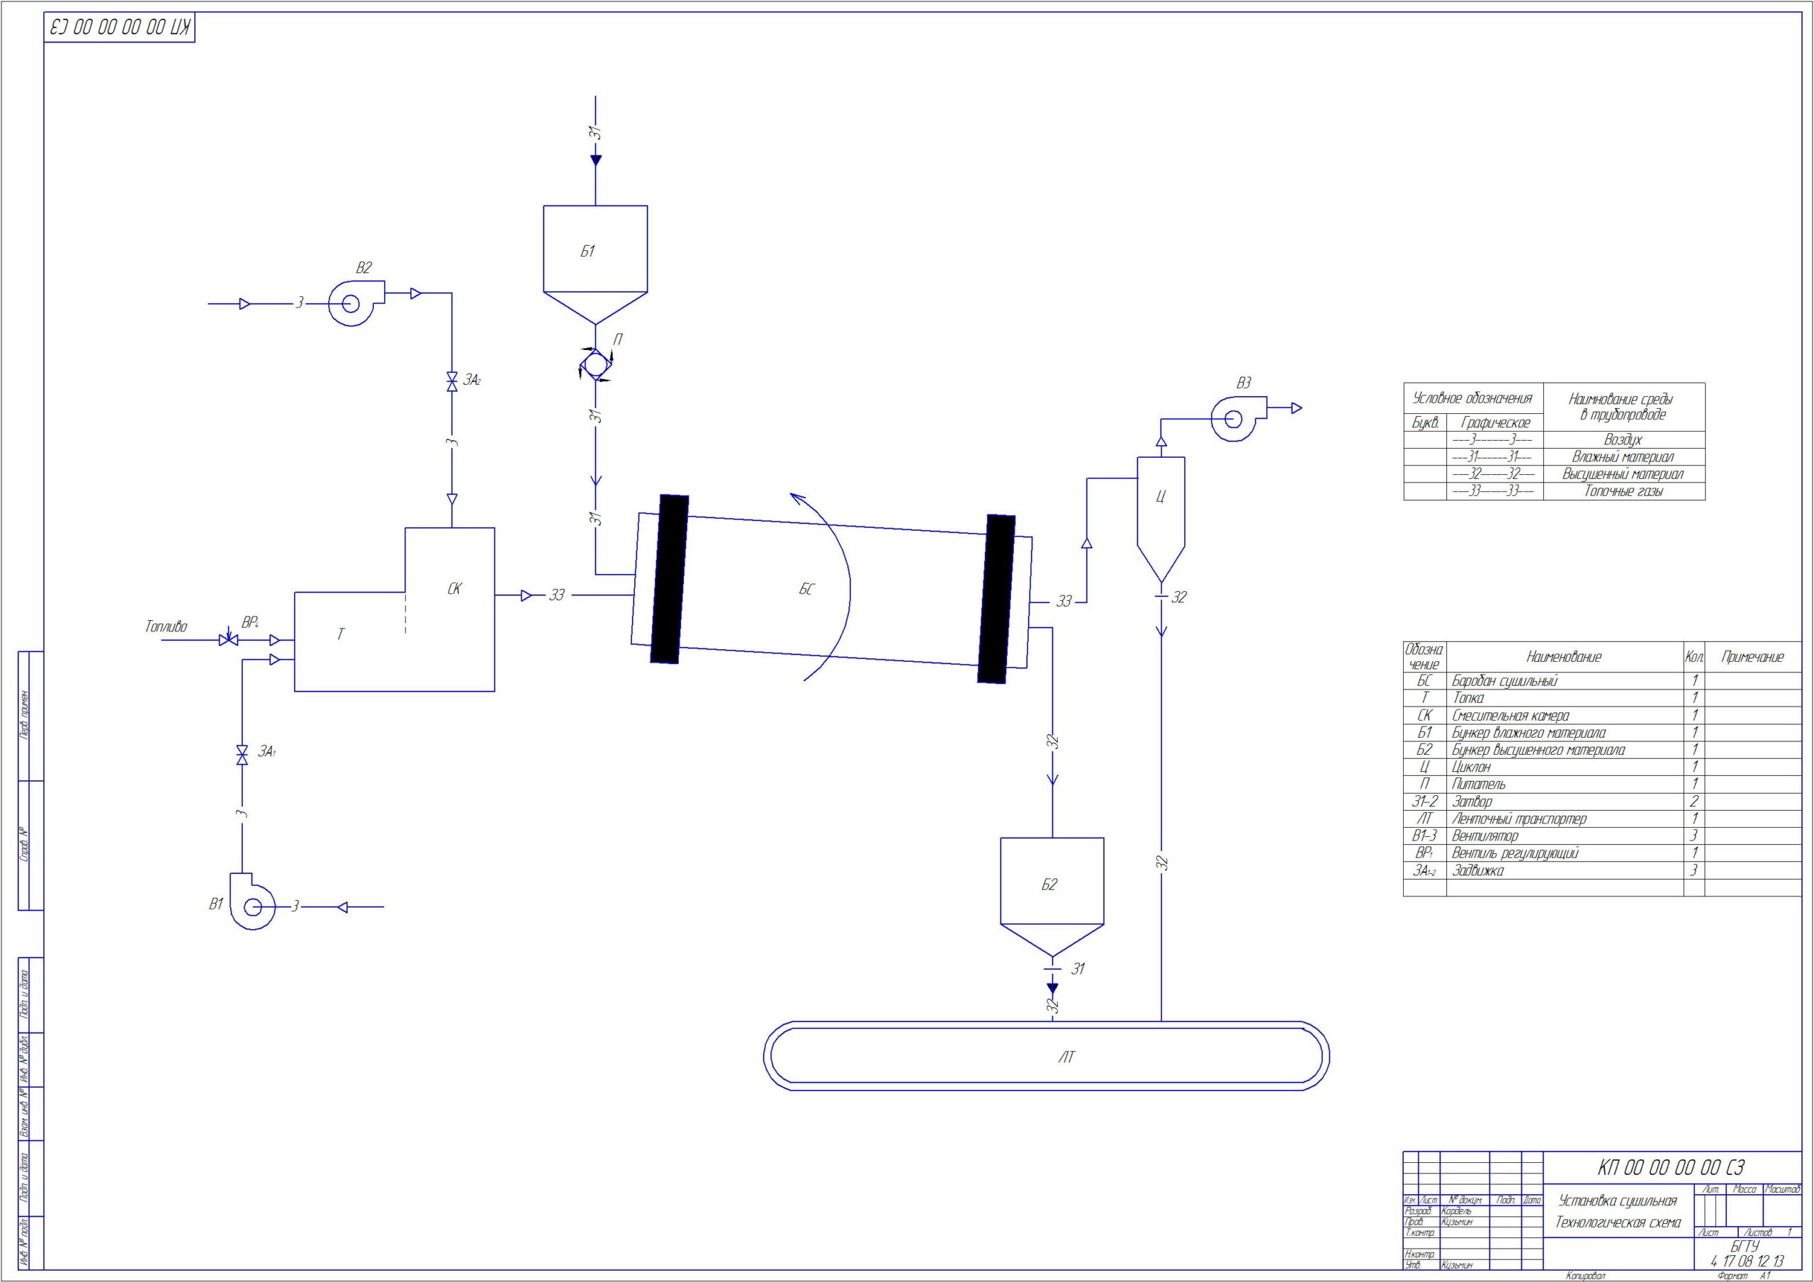Select the Вентилятор table row
This screenshot has height=1282, width=1814.
(x=1602, y=836)
